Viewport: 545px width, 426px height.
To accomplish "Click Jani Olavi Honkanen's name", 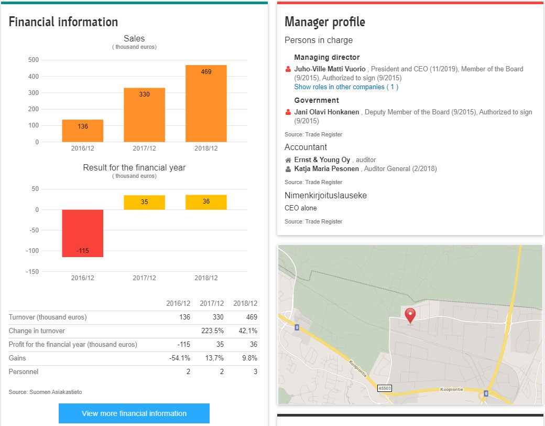I will [x=327, y=112].
